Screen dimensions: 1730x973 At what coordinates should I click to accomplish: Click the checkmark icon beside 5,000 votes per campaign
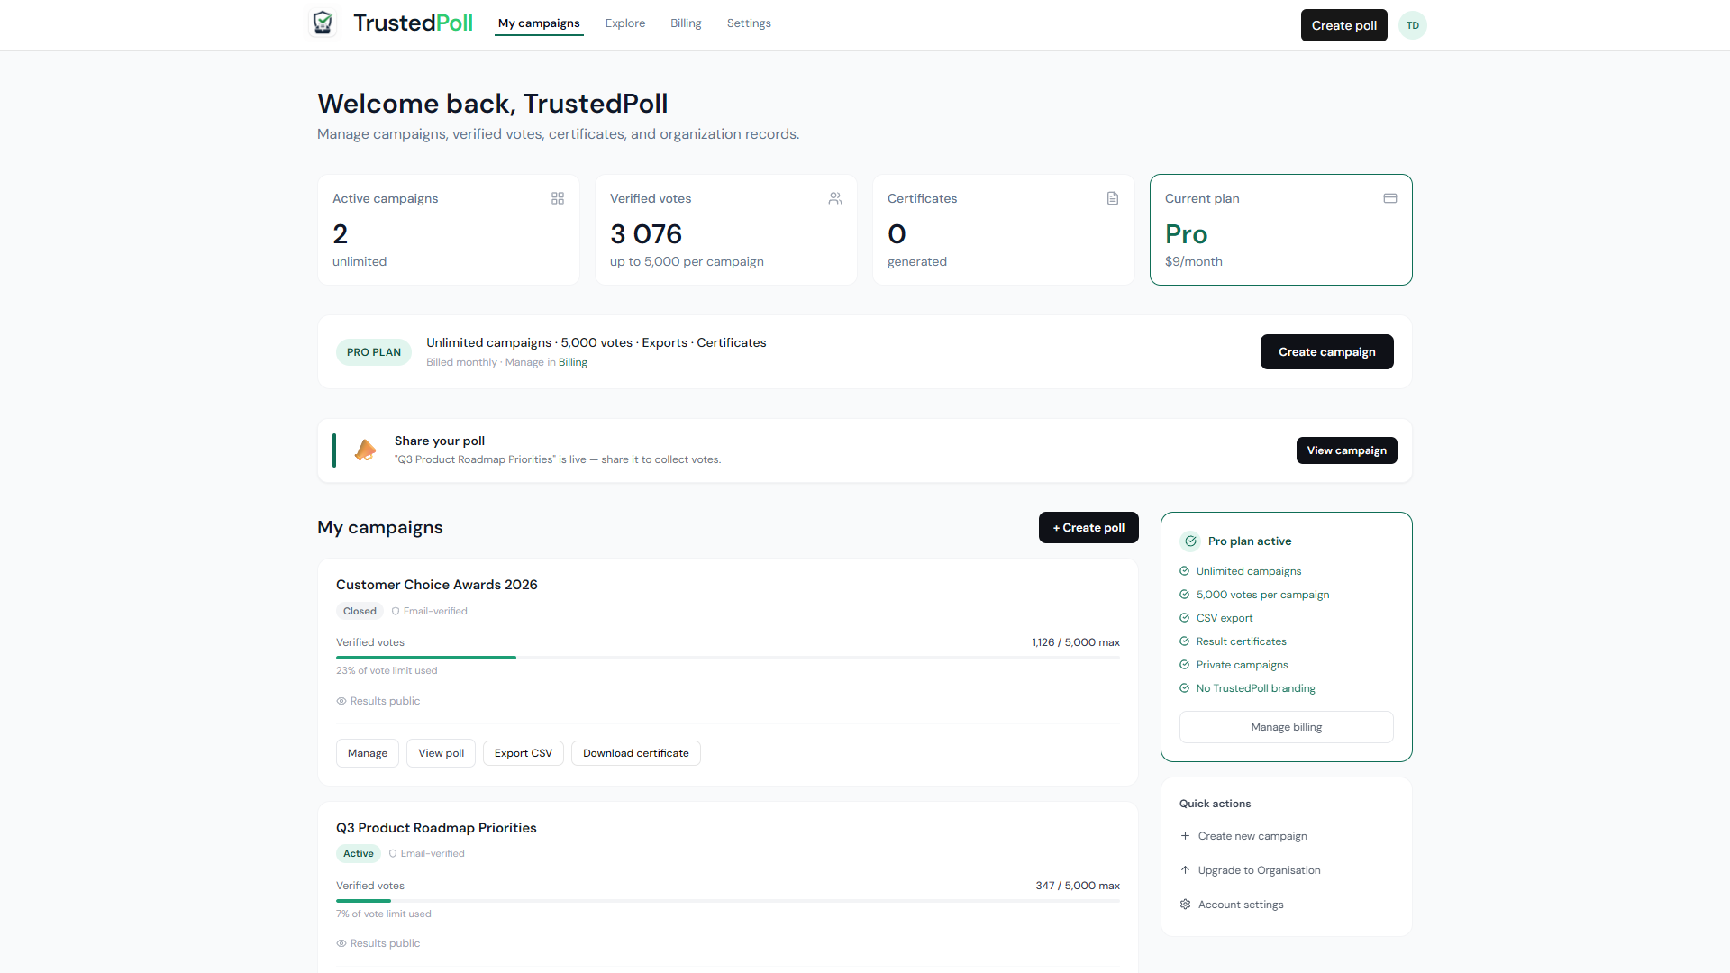(1184, 595)
